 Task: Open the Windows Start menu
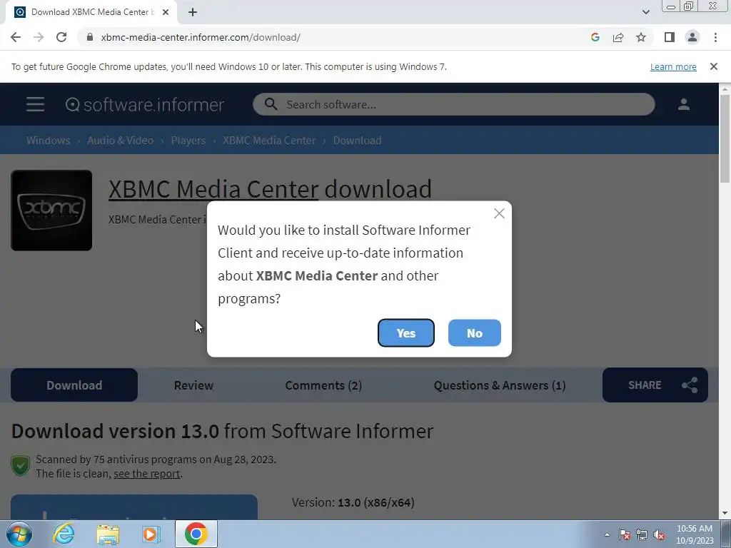(19, 534)
